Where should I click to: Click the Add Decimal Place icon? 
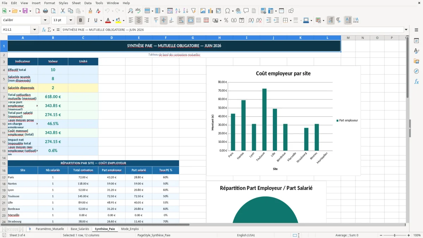[x=251, y=20]
